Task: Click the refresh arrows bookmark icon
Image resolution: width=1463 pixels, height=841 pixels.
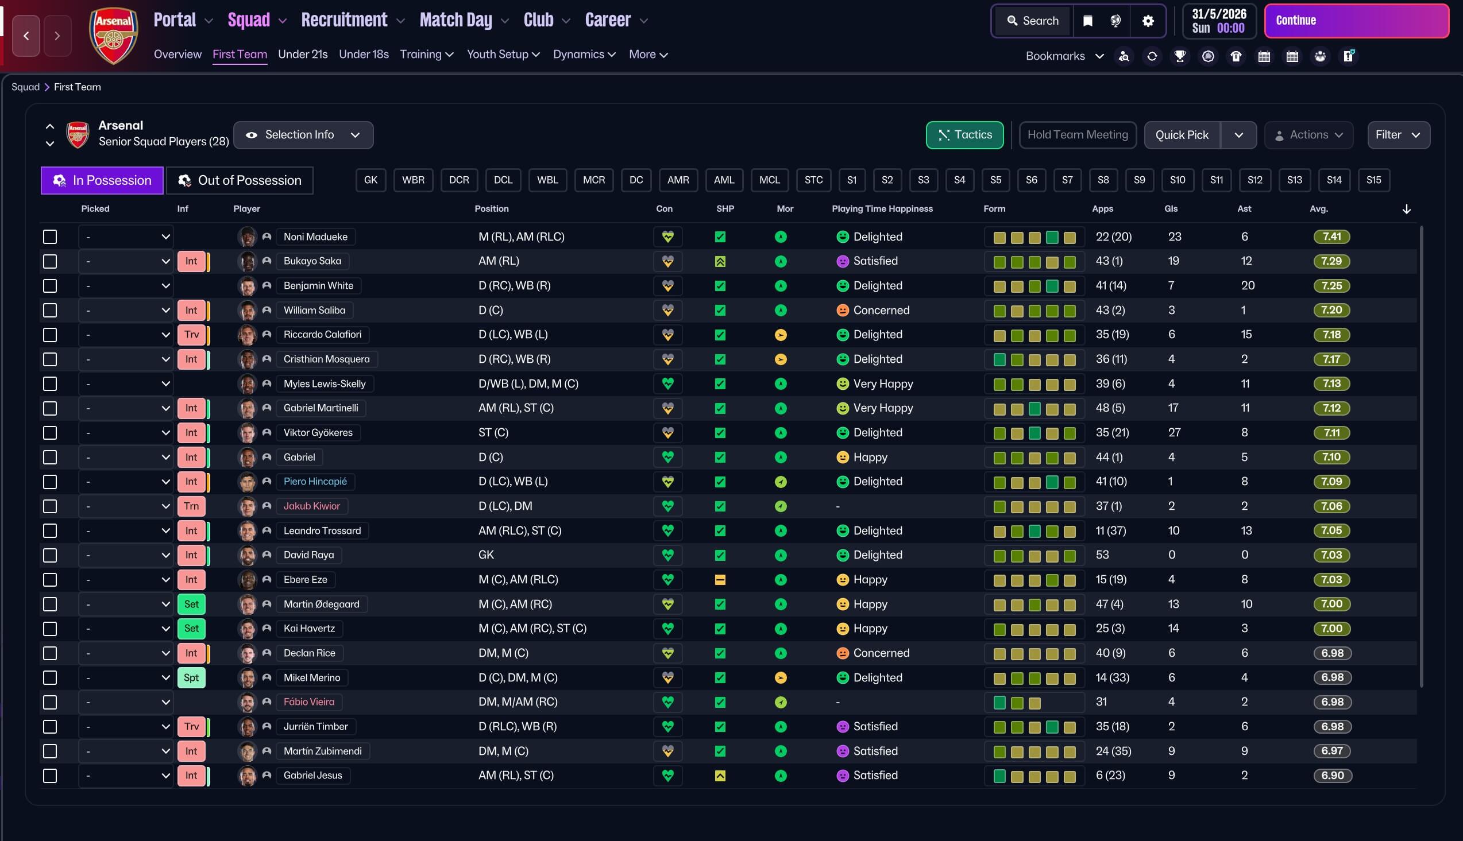Action: tap(1152, 56)
